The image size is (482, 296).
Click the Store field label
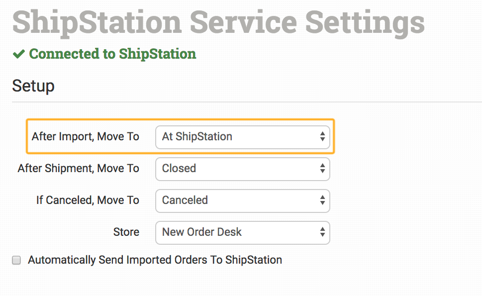click(x=126, y=232)
